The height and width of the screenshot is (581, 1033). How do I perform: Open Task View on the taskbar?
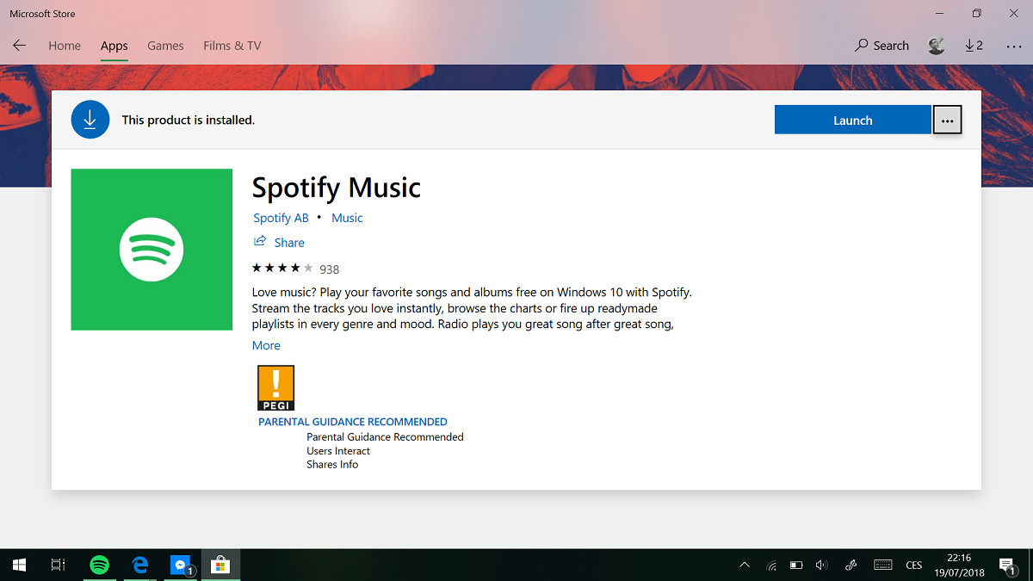click(x=58, y=565)
